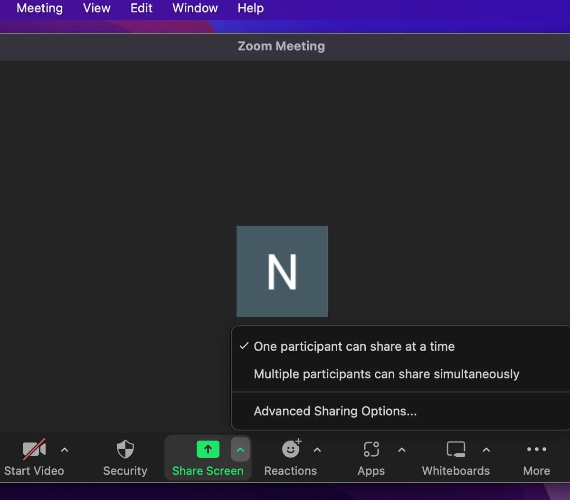
Task: Open the View menu
Action: 96,8
